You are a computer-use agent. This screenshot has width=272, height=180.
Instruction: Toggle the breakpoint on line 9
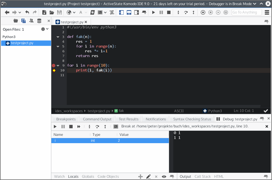click(x=54, y=65)
